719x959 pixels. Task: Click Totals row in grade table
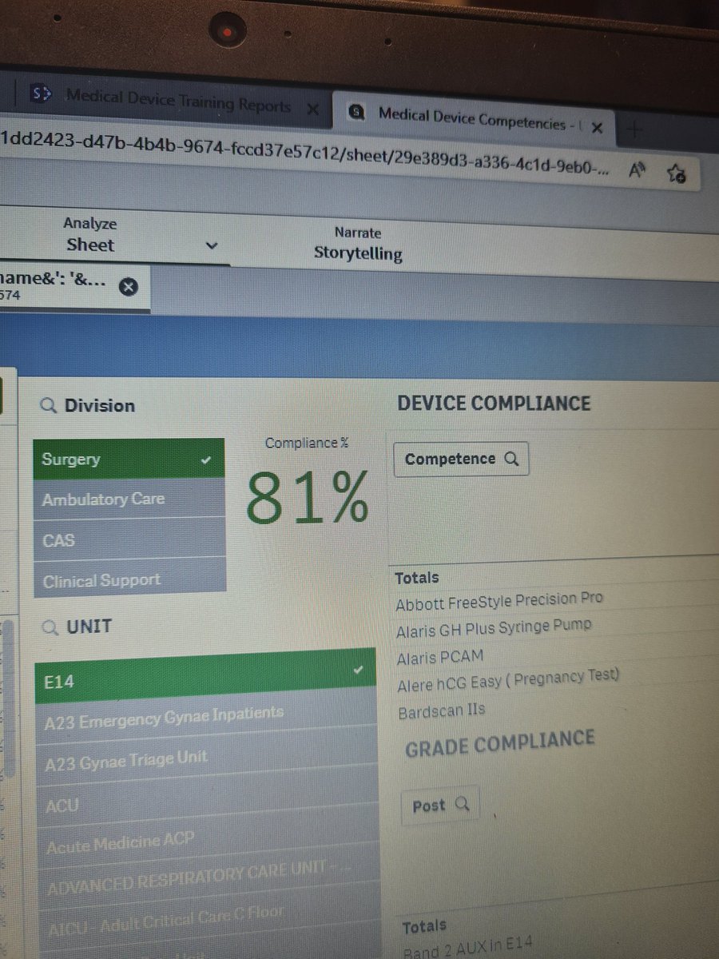tap(424, 927)
